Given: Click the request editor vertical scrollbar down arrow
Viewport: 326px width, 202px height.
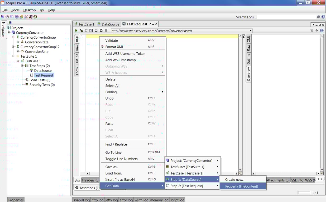Looking at the screenshot, I should (240, 170).
